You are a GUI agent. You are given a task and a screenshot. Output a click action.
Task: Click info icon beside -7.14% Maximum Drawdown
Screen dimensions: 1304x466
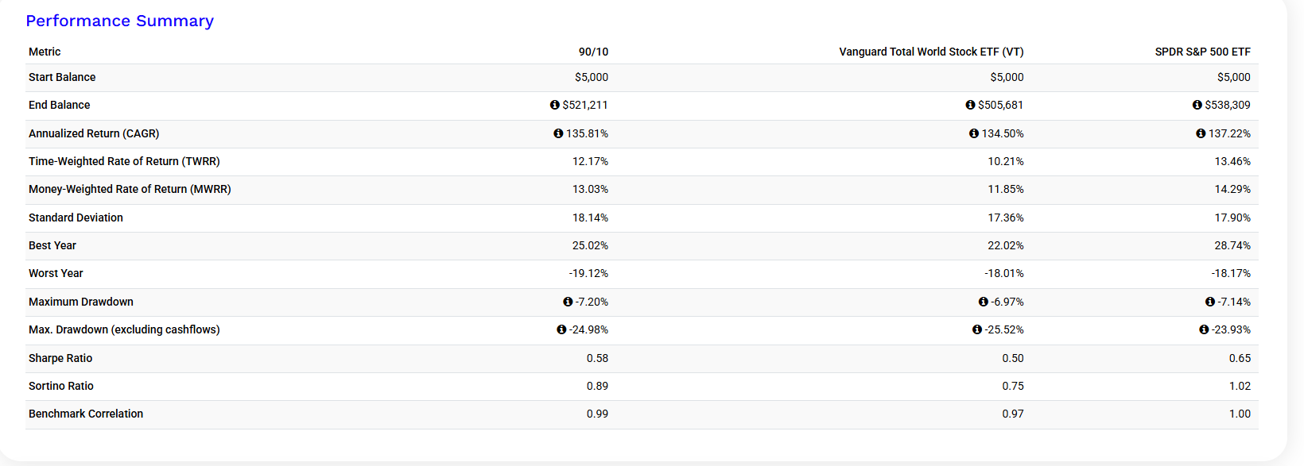1210,302
